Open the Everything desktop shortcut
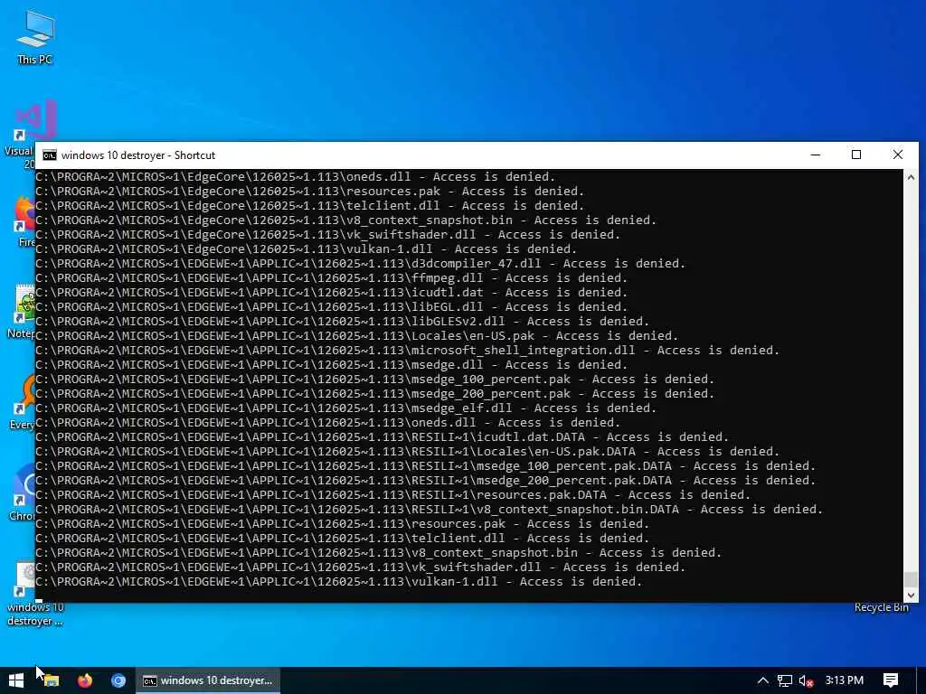 click(22, 402)
